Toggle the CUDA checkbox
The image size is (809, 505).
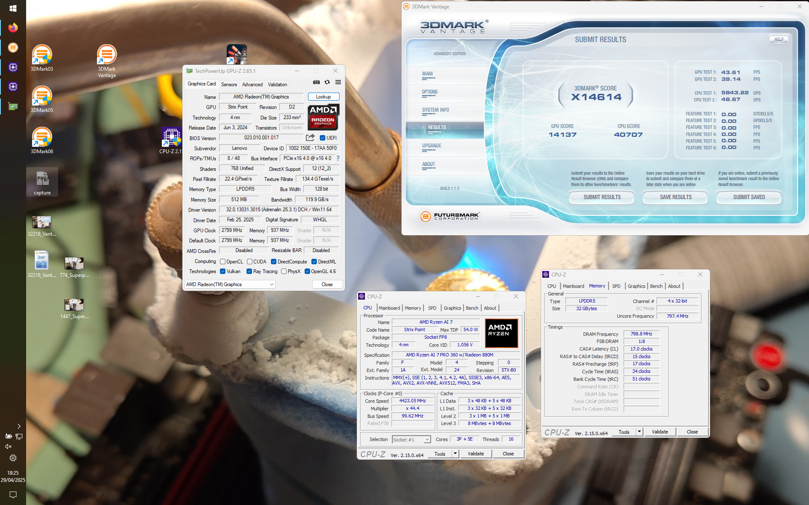tap(249, 262)
